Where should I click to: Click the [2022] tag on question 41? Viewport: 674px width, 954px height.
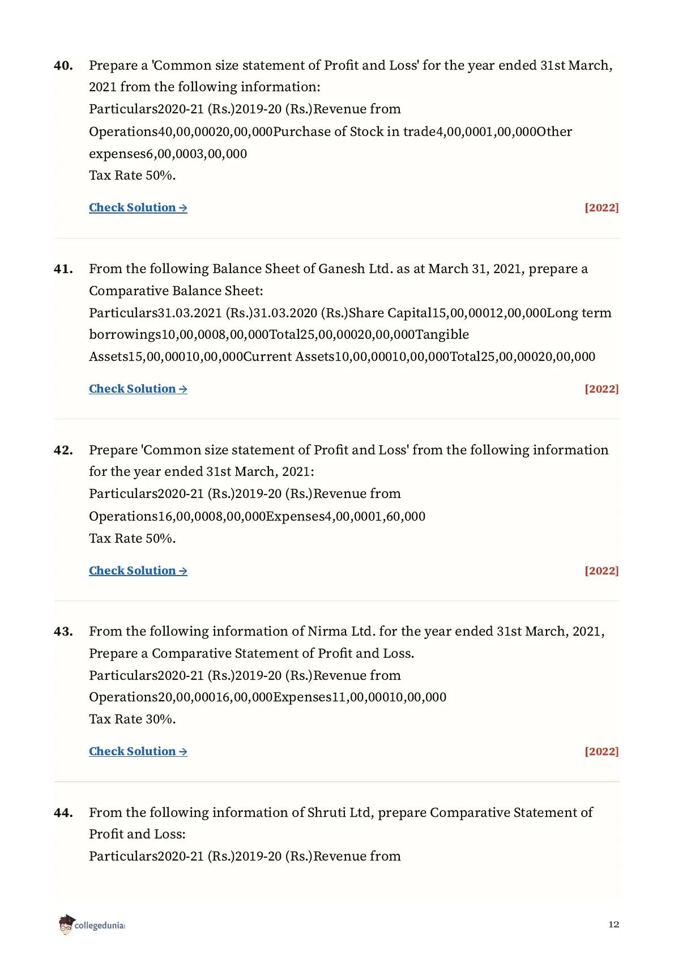pos(602,389)
